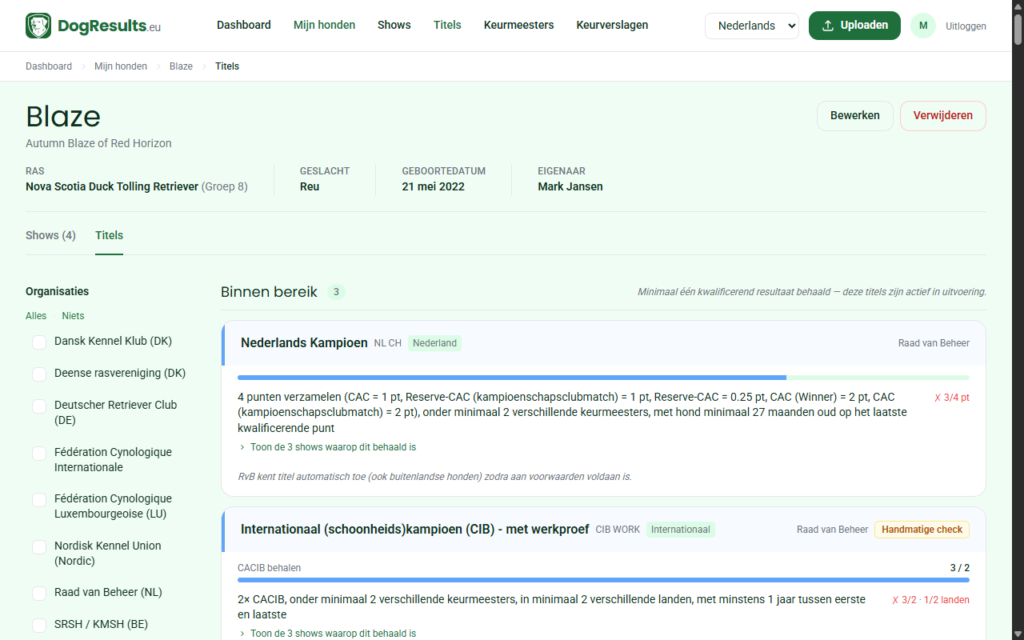
Task: Go to Dashboard breadcrumb
Action: [x=49, y=66]
